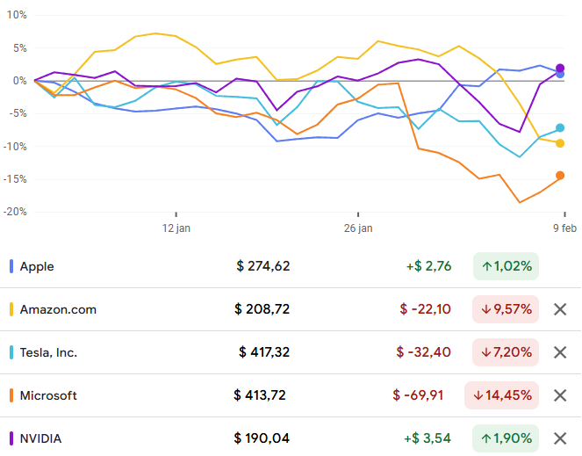The width and height of the screenshot is (582, 456).
Task: Click the blue Apple color marker
Action: pos(11,266)
